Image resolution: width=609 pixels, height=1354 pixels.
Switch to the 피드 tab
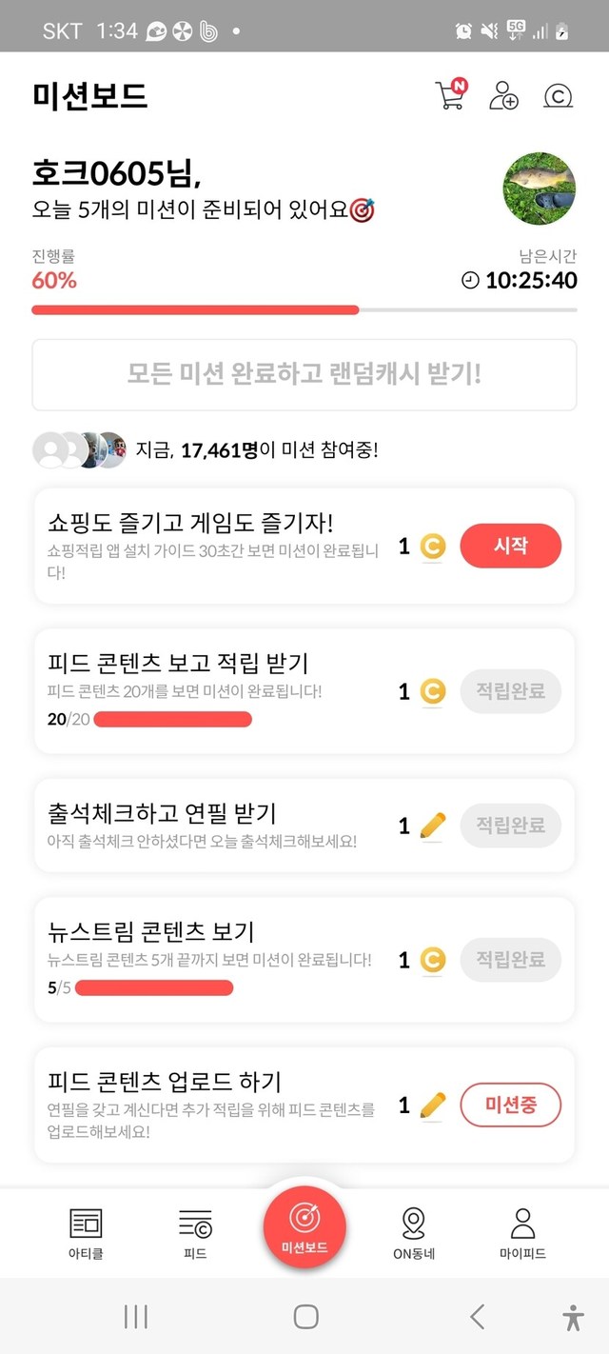tap(195, 1232)
